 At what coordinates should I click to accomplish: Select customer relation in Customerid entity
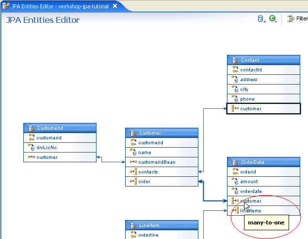click(x=60, y=157)
